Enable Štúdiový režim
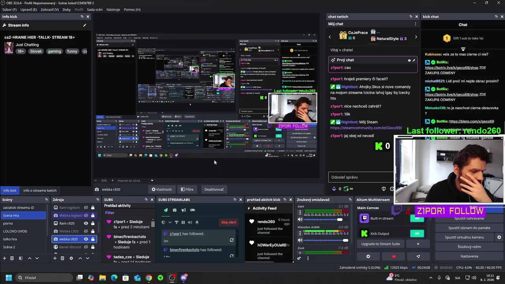This screenshot has height=284, width=505. click(469, 247)
